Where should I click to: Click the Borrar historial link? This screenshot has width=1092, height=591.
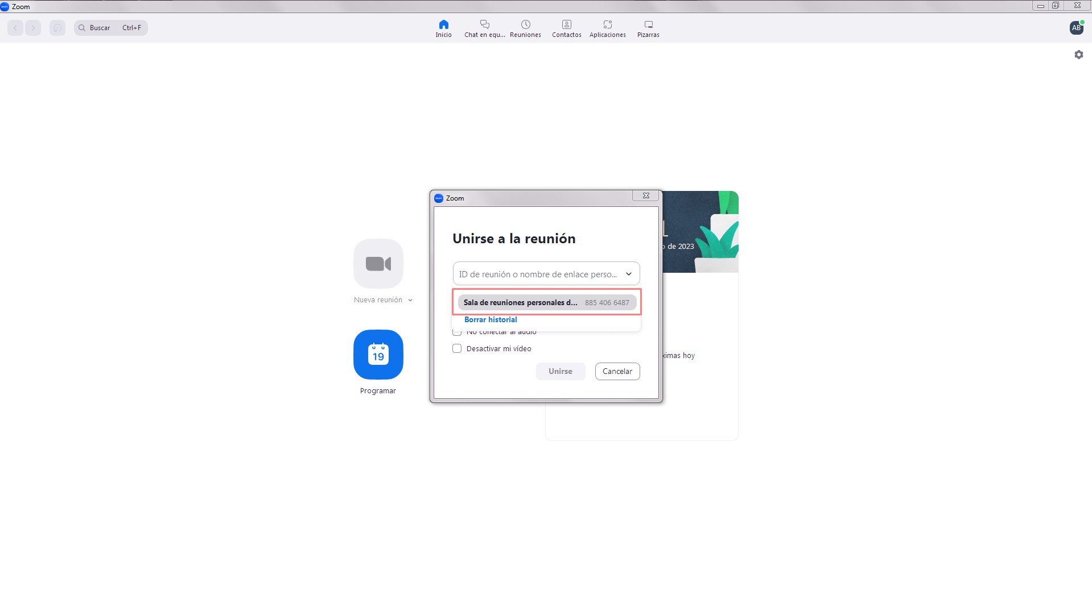tap(491, 319)
